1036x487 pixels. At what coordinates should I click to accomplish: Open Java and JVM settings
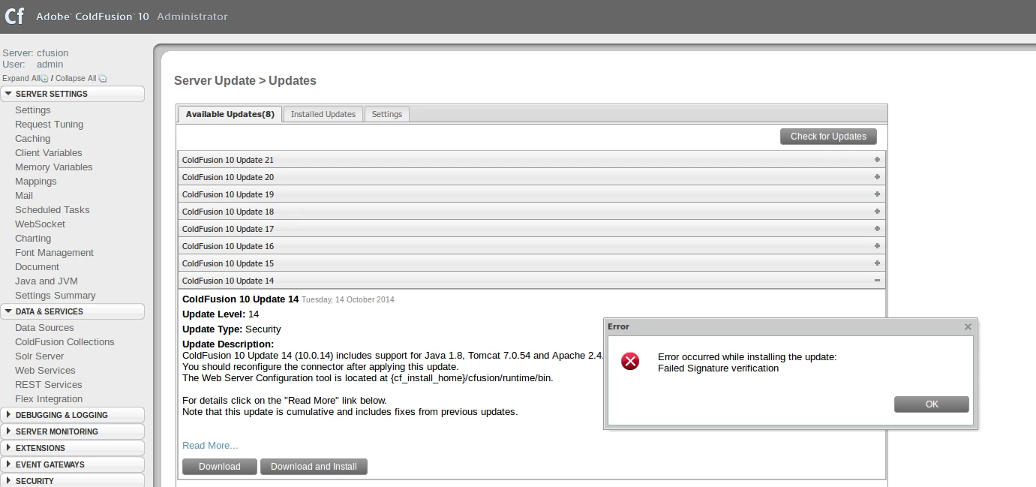(x=47, y=281)
